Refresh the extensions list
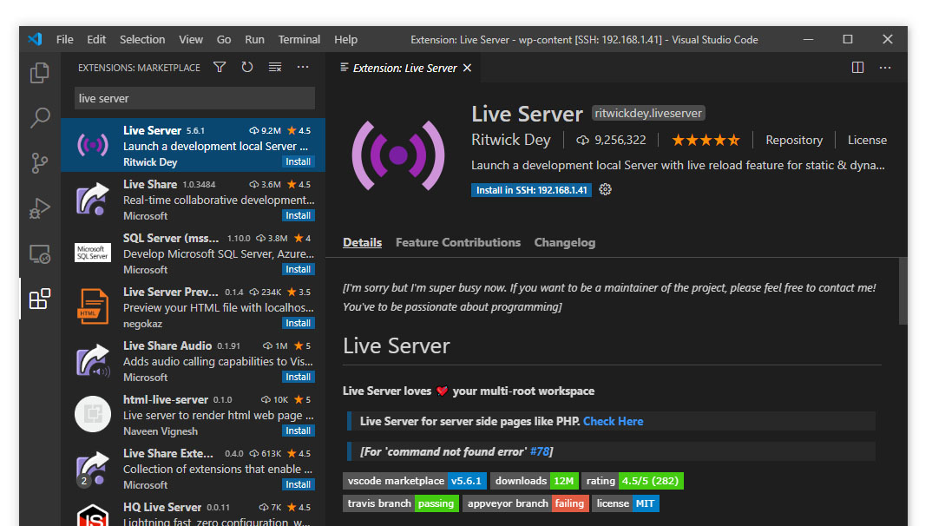The width and height of the screenshot is (932, 526). 247,67
